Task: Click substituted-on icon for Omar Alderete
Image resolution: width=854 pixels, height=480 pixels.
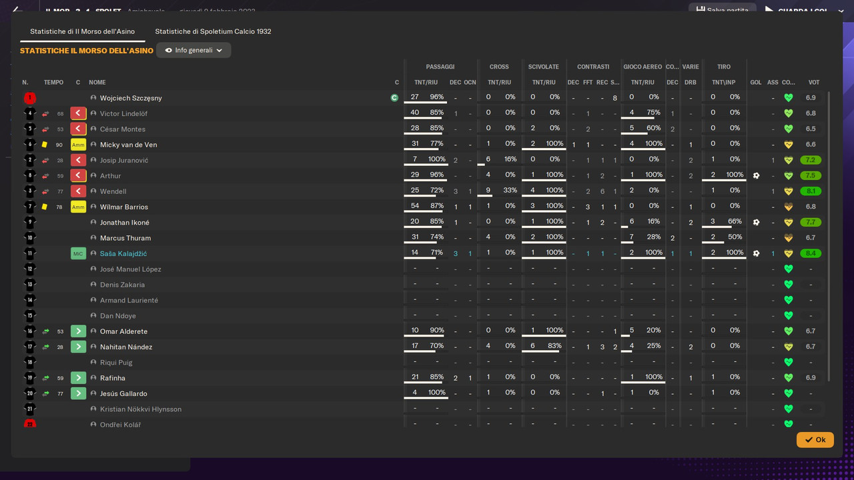Action: pyautogui.click(x=79, y=331)
